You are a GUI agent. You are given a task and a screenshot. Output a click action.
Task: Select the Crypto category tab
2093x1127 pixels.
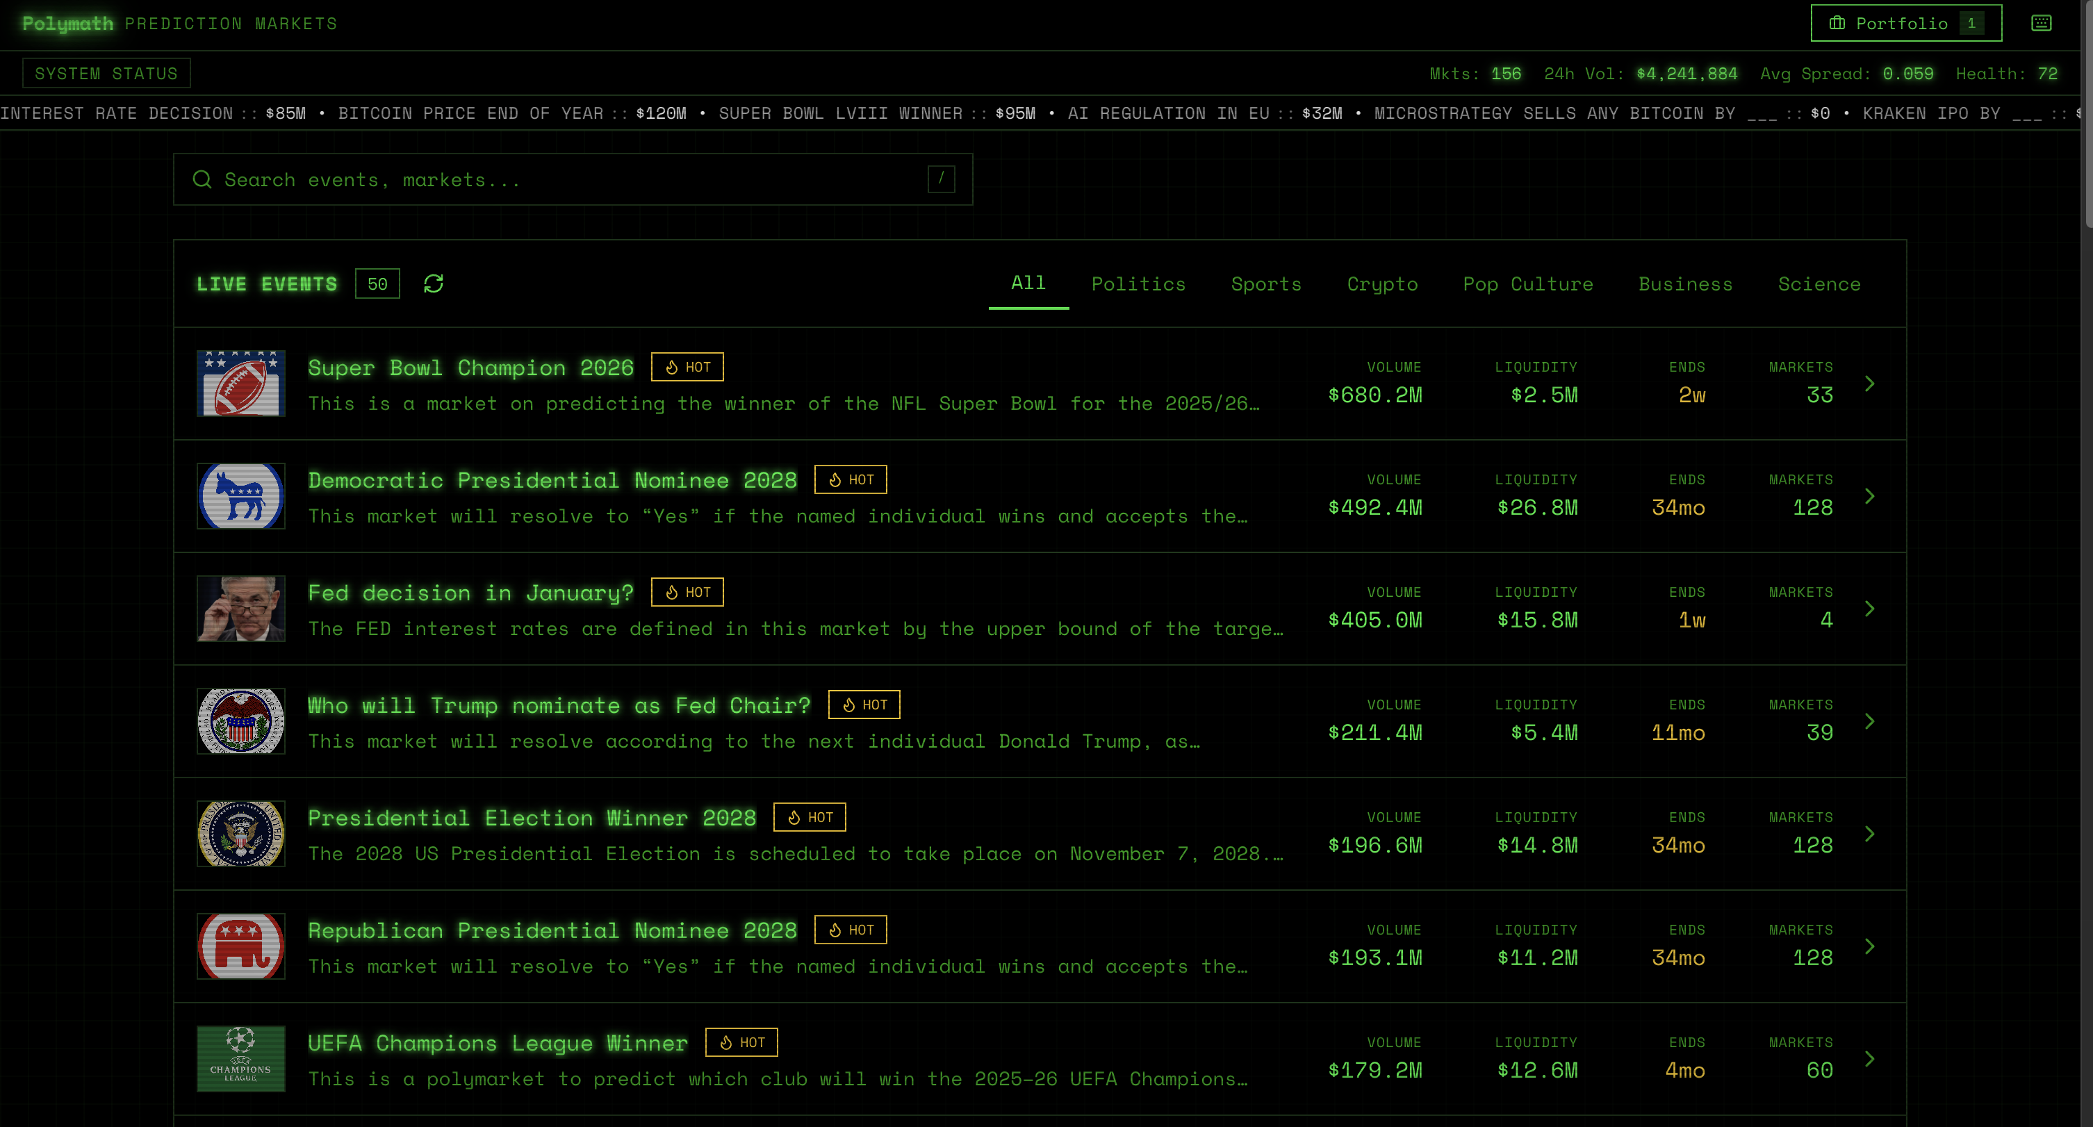click(1381, 283)
